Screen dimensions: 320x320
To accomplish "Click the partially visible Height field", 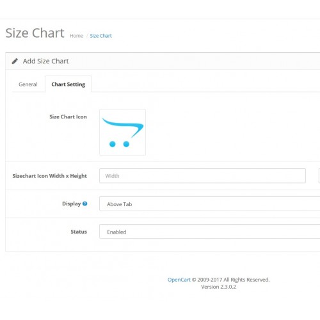I will (x=319, y=176).
